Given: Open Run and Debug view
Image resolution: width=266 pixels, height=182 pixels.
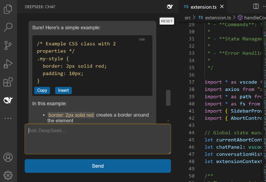Looking at the screenshot, I should tap(8, 64).
